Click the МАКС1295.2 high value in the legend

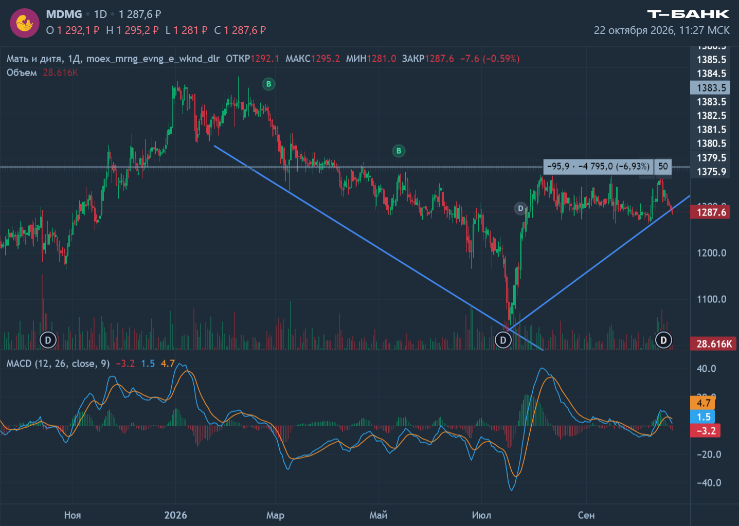[x=313, y=59]
